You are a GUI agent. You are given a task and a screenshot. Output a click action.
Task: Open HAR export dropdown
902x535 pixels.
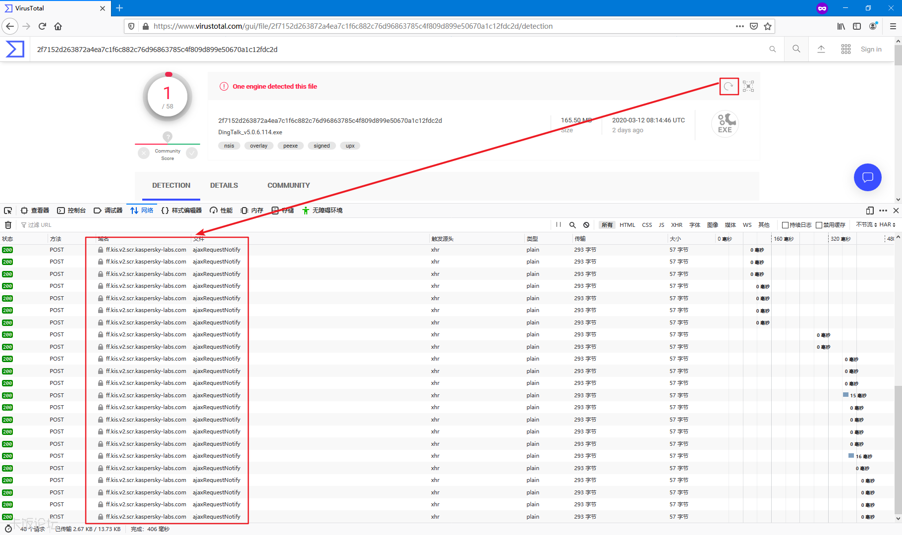point(888,225)
